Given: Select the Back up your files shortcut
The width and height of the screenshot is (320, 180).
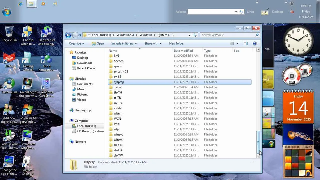Looking at the screenshot, I should 9,140.
